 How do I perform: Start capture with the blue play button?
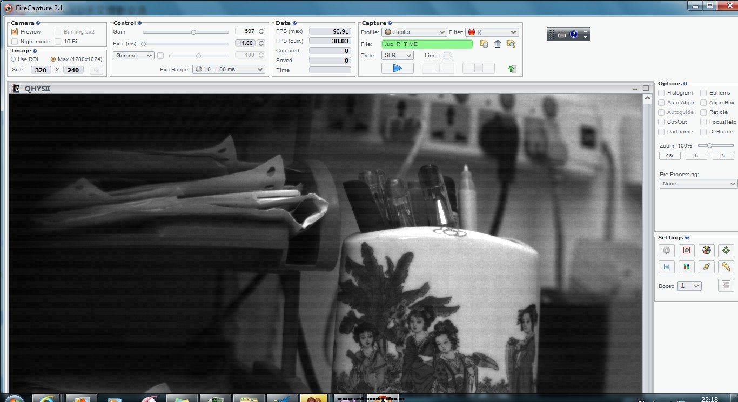tap(398, 68)
